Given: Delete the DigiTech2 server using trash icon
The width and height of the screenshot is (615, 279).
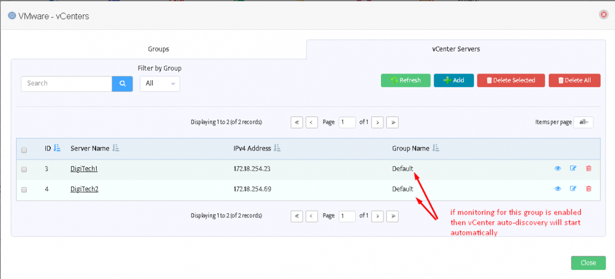Looking at the screenshot, I should [589, 189].
